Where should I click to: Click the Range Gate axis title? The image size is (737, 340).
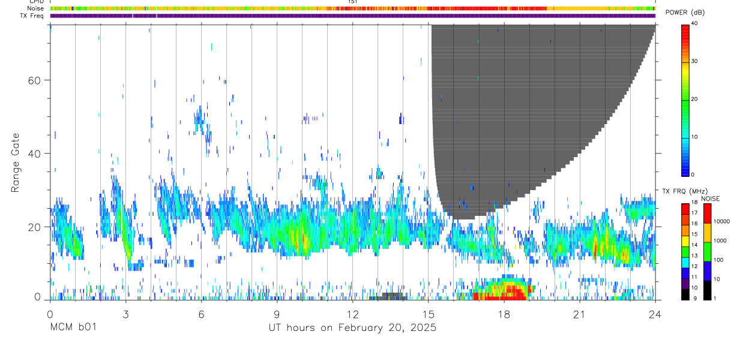[15, 163]
